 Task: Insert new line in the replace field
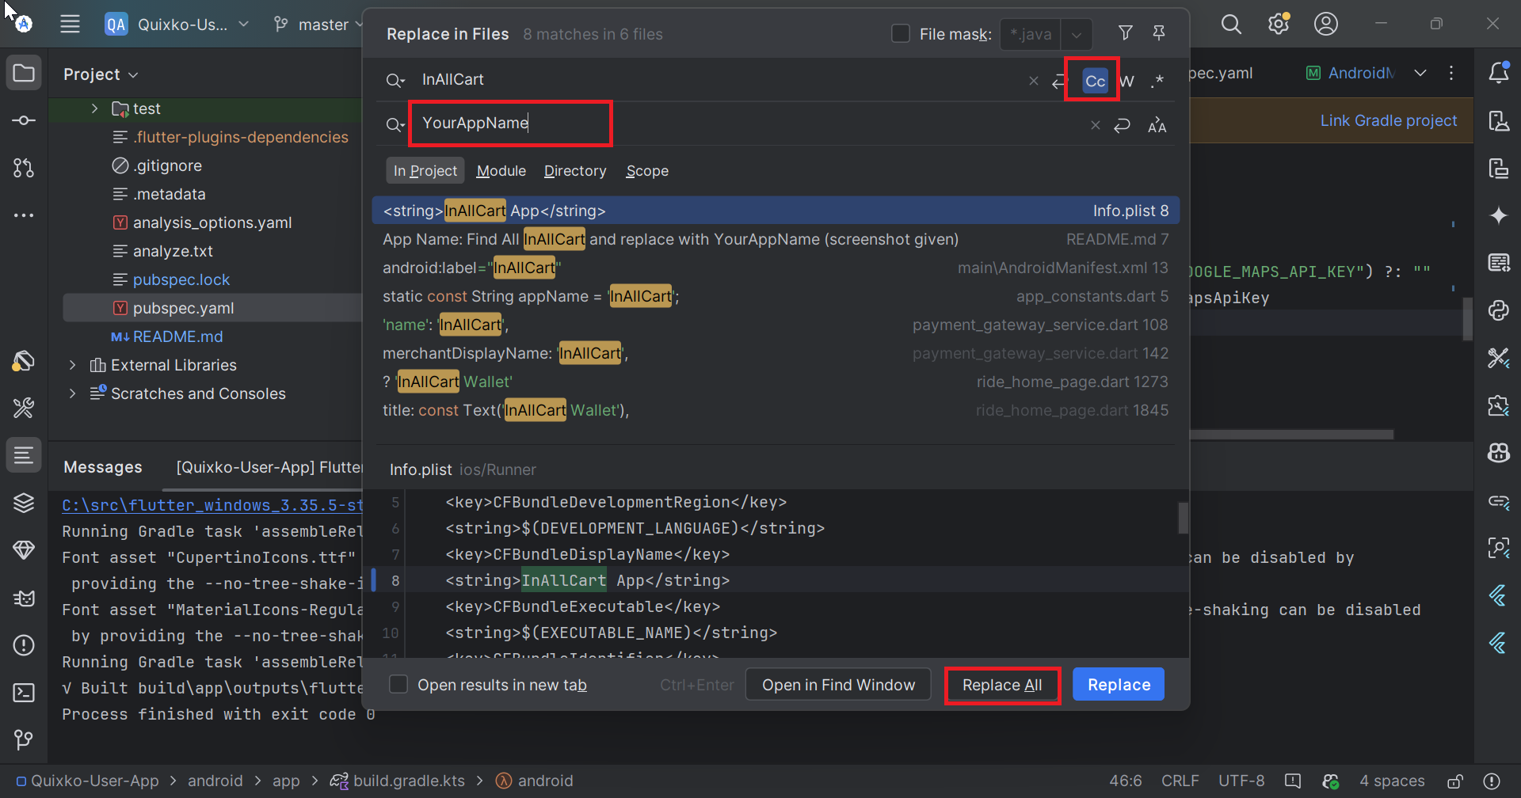(1122, 125)
